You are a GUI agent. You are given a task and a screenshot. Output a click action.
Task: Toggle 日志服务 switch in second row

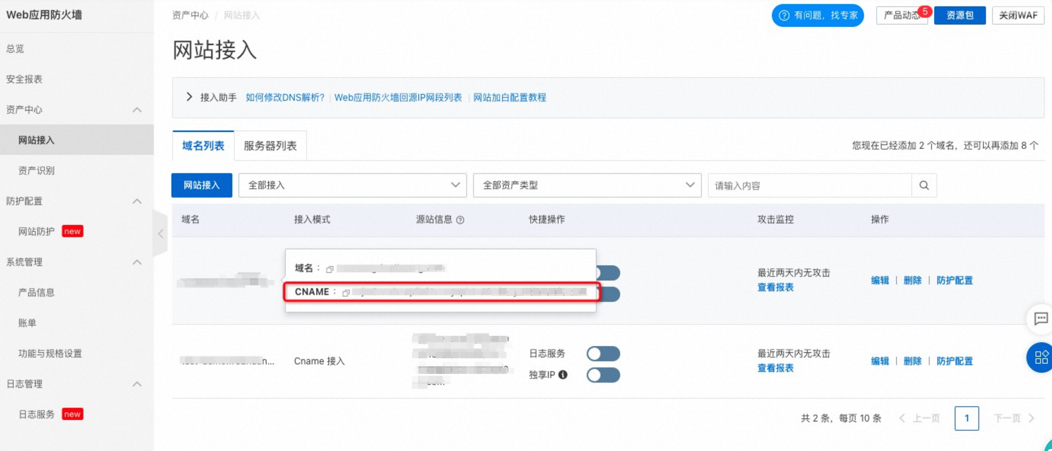[603, 353]
